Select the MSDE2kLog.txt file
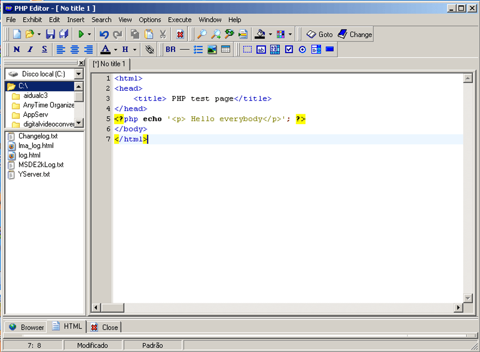Screen dimensions: 480x352 [41, 164]
